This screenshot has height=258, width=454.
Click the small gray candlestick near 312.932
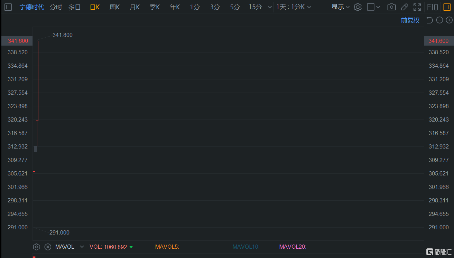35,149
